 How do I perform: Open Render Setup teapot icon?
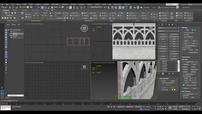[x=134, y=8]
